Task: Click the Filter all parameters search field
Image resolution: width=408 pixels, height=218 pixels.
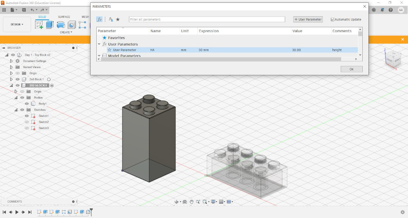Action: pos(207,20)
